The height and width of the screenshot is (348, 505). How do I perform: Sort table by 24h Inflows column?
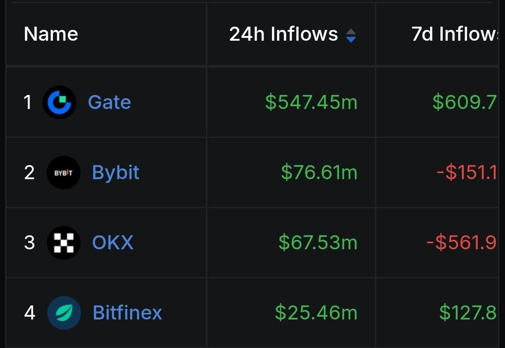pos(284,34)
